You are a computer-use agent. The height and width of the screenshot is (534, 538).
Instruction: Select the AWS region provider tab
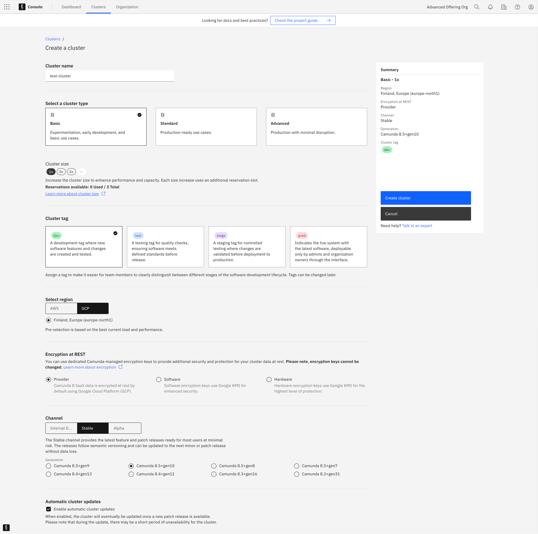tap(61, 308)
